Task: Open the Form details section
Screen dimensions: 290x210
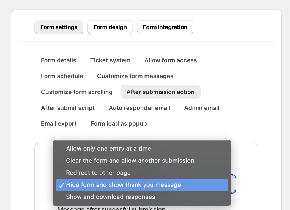Action: coord(59,60)
